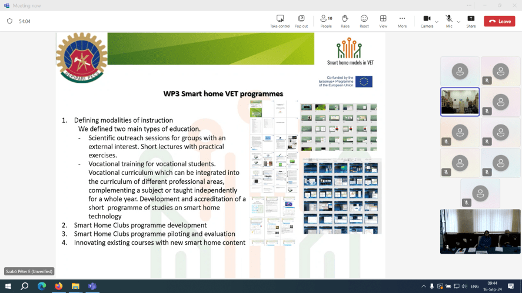
Task: Open the taskbar clock and date
Action: [x=493, y=286]
